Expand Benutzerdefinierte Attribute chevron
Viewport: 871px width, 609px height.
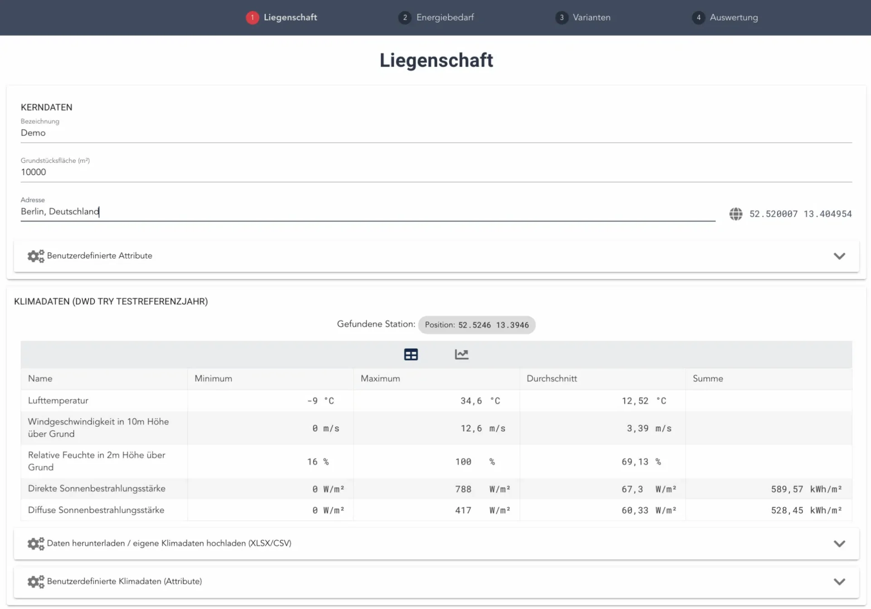point(839,256)
